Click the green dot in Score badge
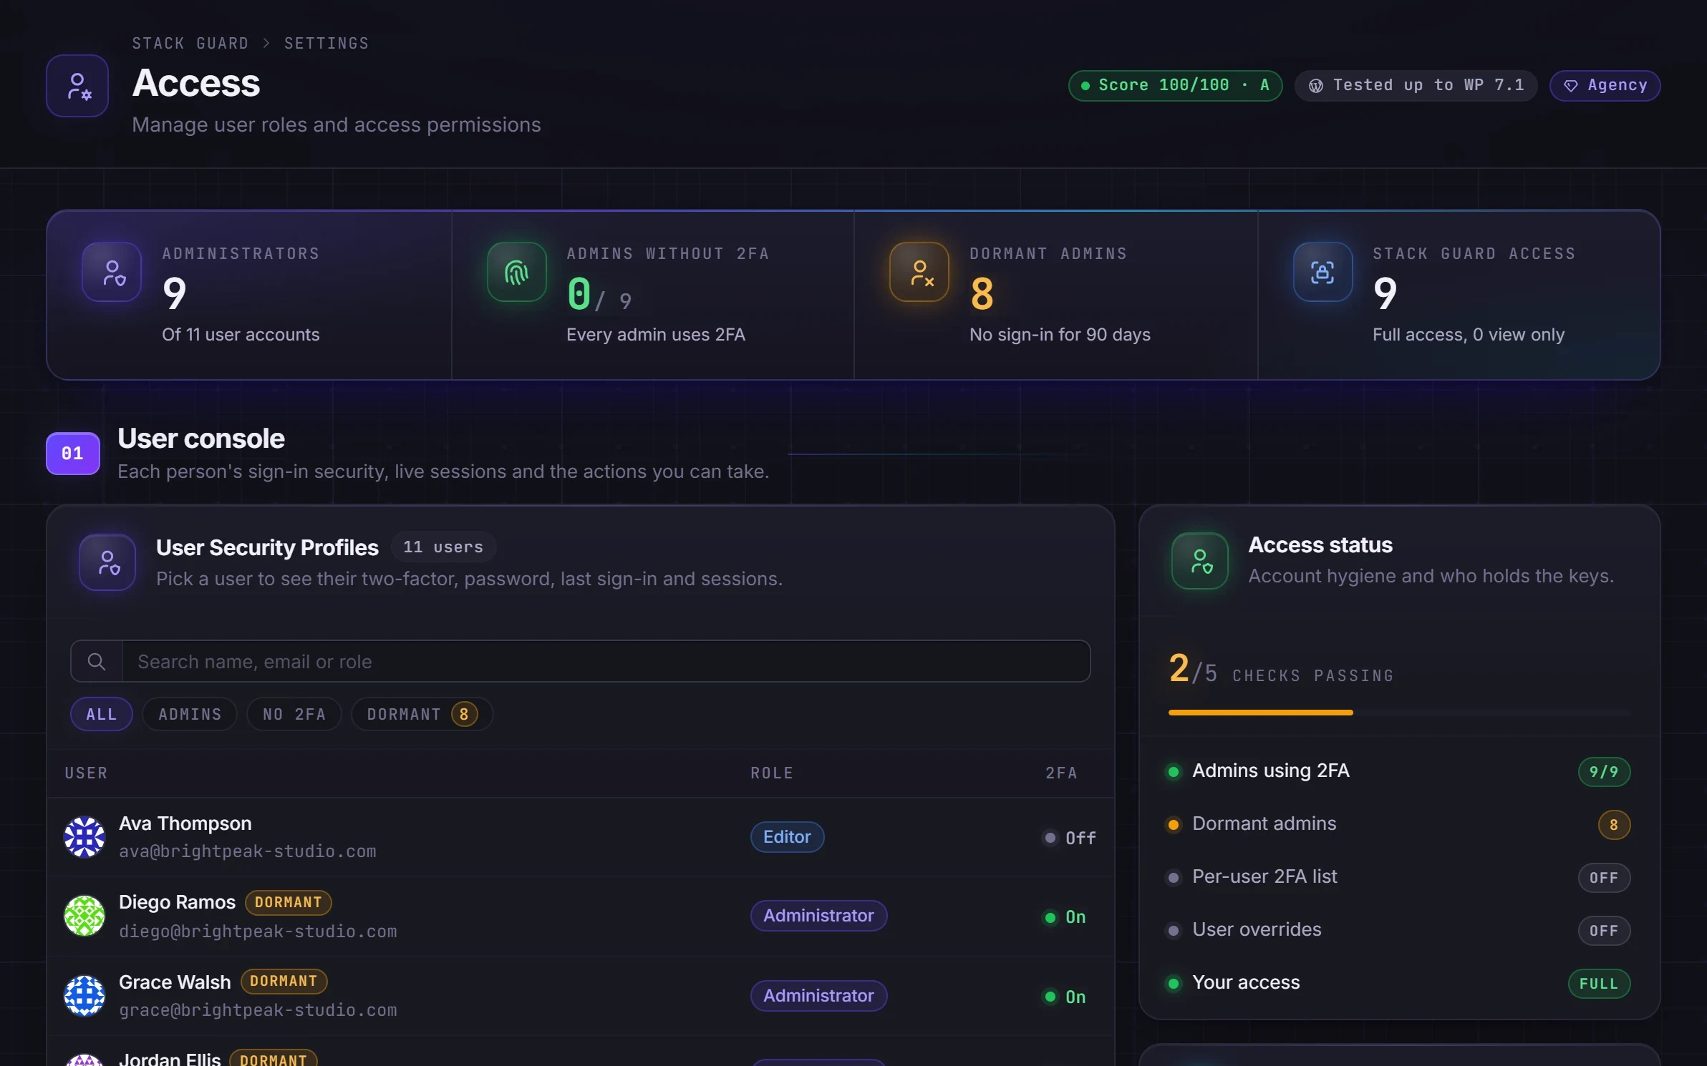The height and width of the screenshot is (1066, 1707). pyautogui.click(x=1085, y=86)
